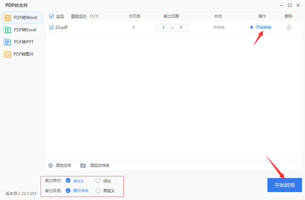Viewport: 305px width, 200px height.
Task: Click the start page input of output range
Action: pyautogui.click(x=163, y=28)
